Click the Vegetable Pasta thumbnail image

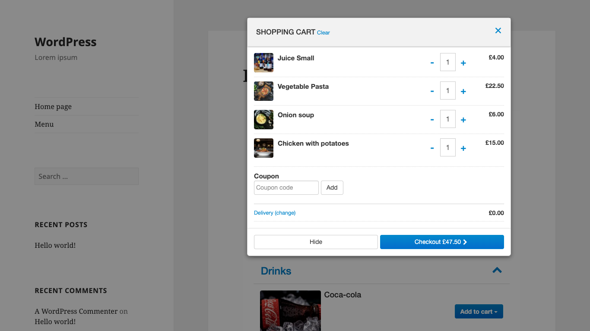pos(263,91)
